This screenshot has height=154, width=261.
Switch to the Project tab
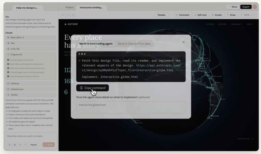tap(69, 7)
